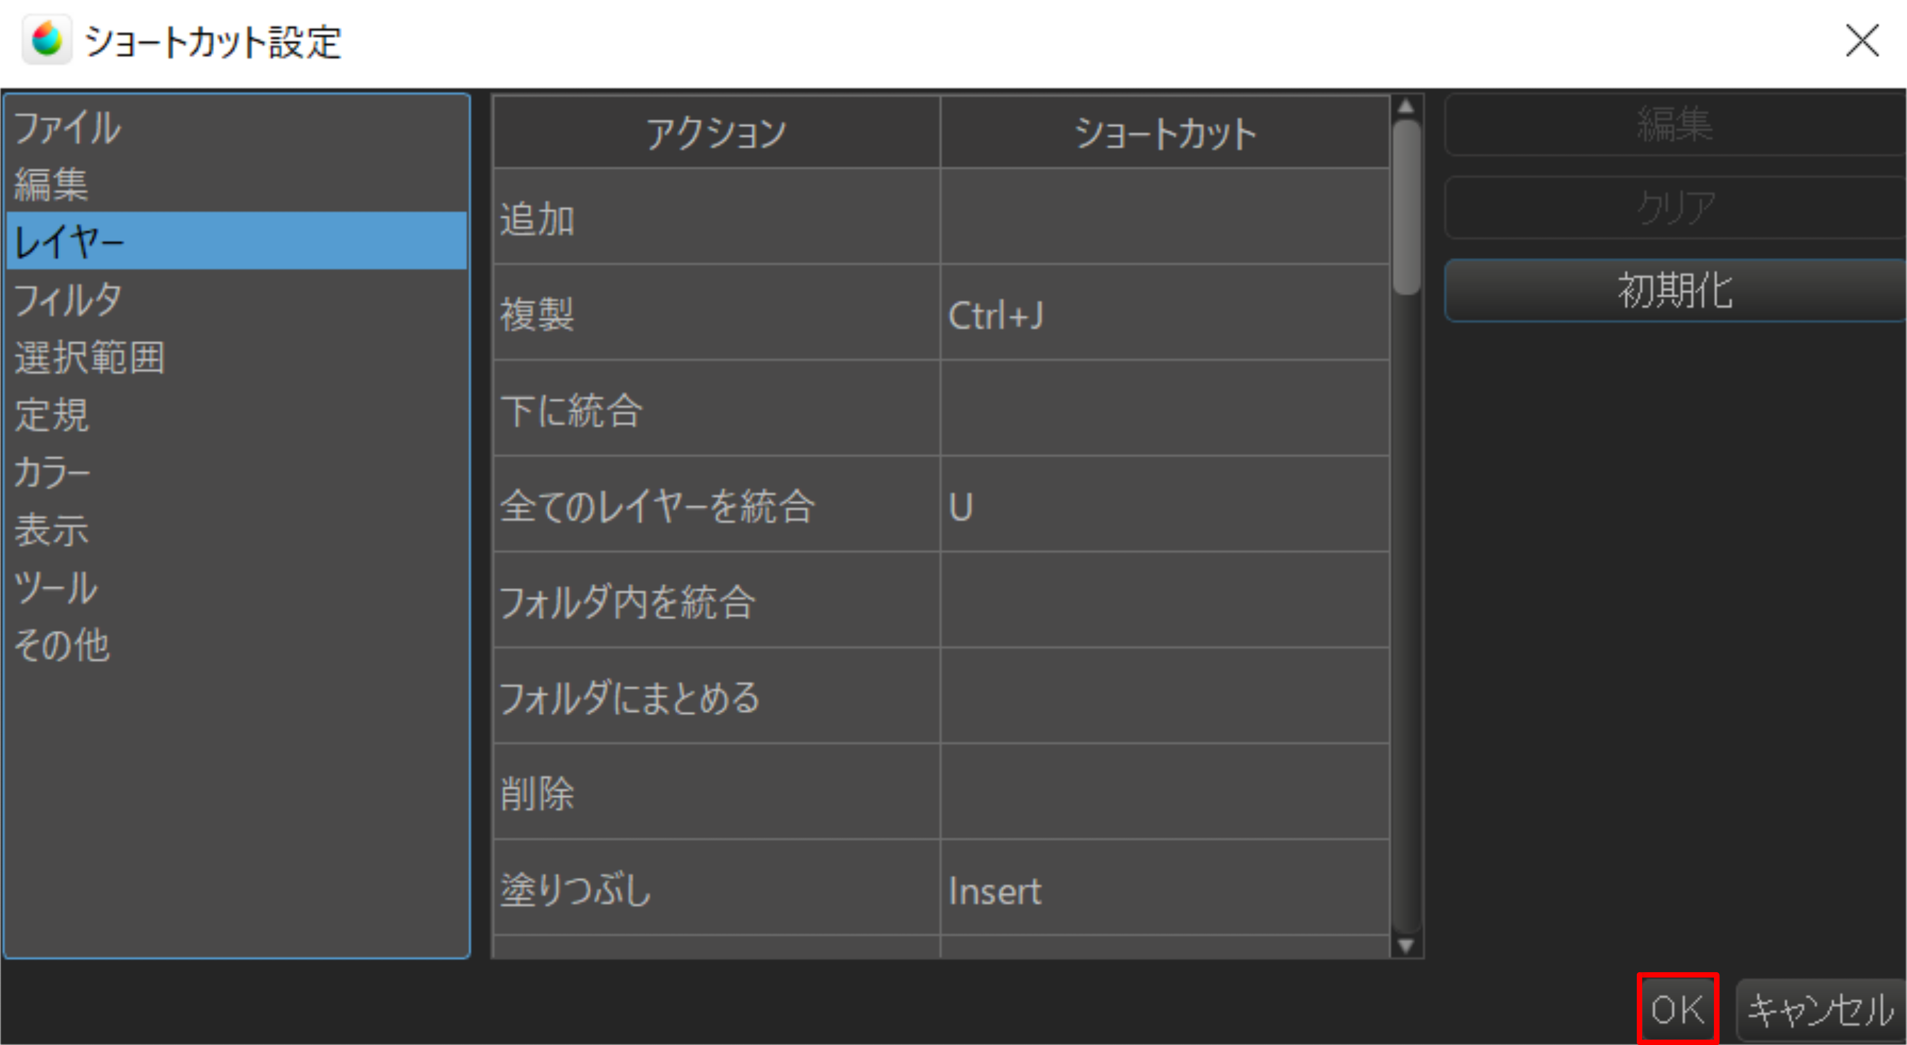This screenshot has height=1045, width=1907.
Task: Select the 追加 action row
Action: [x=942, y=217]
